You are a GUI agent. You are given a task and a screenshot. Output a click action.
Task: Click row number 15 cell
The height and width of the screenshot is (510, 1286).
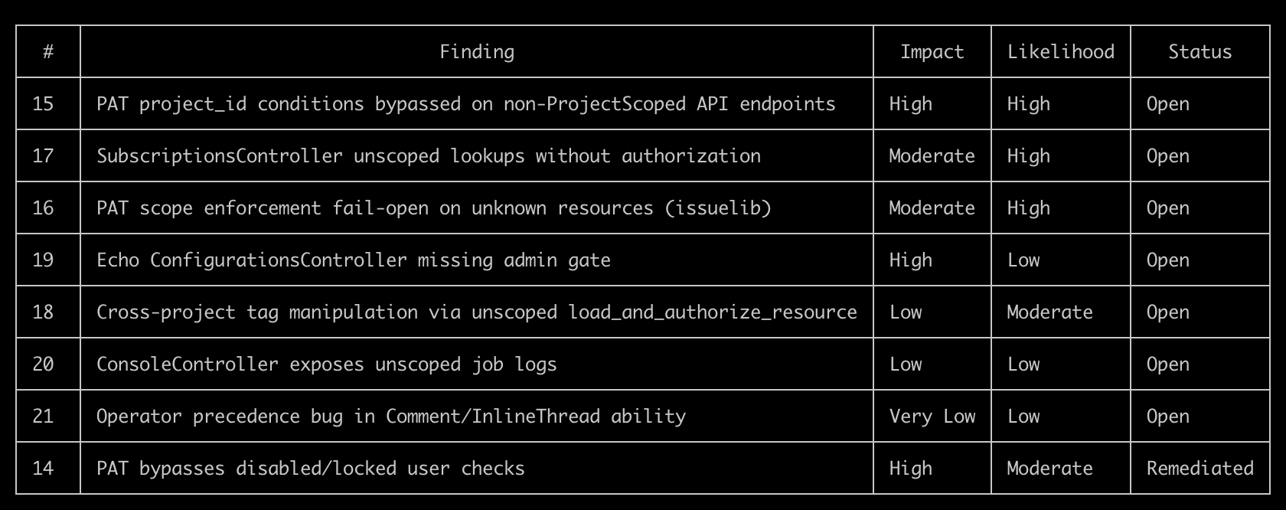(x=44, y=104)
